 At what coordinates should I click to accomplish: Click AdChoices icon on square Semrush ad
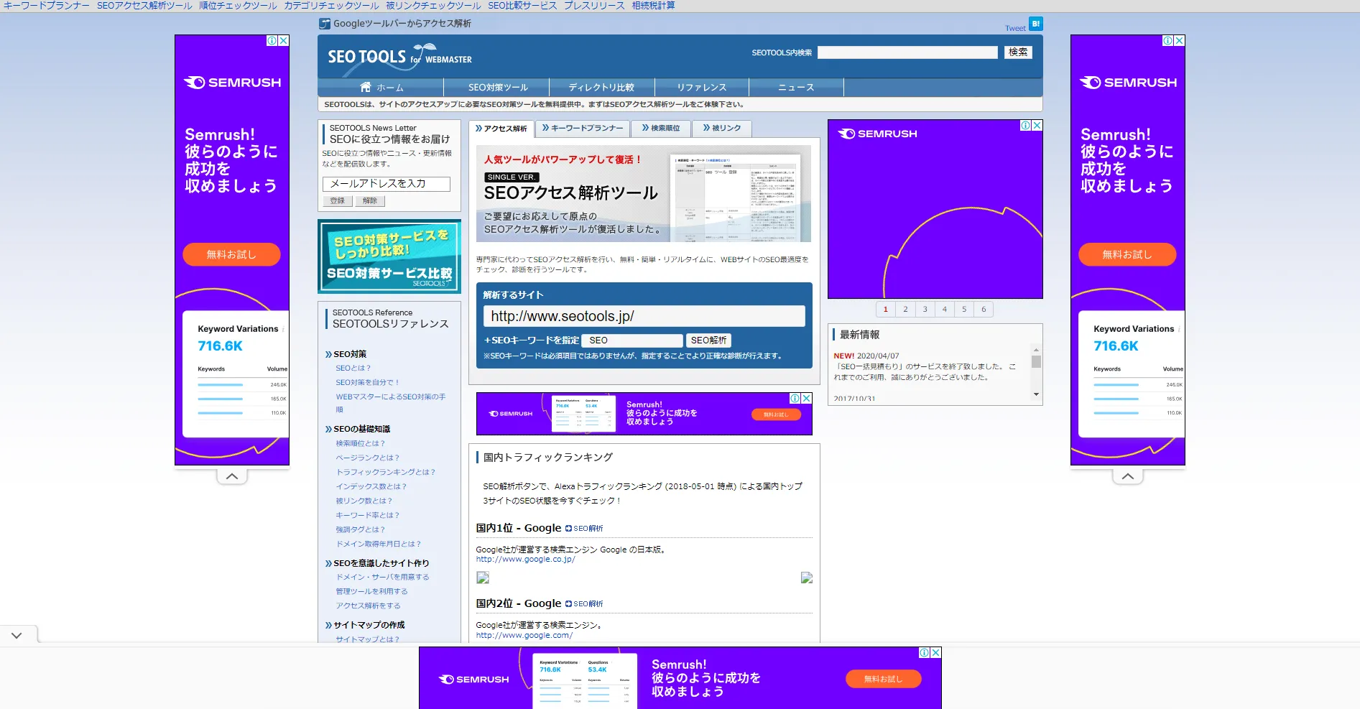click(1026, 126)
